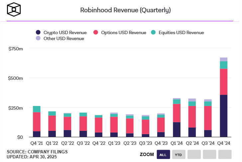Click lavender Other revenue legend dot
Image resolution: width=242 pixels, height=162 pixels.
pos(38,38)
